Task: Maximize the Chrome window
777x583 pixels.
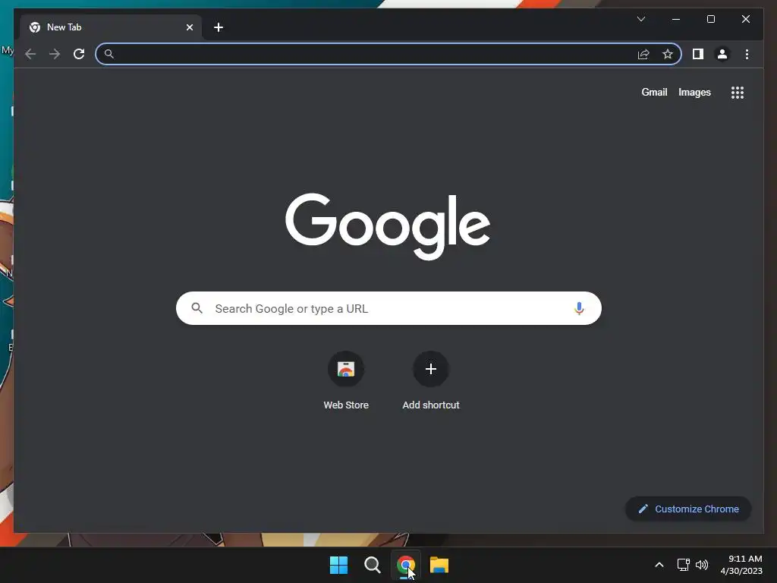Action: tap(710, 19)
